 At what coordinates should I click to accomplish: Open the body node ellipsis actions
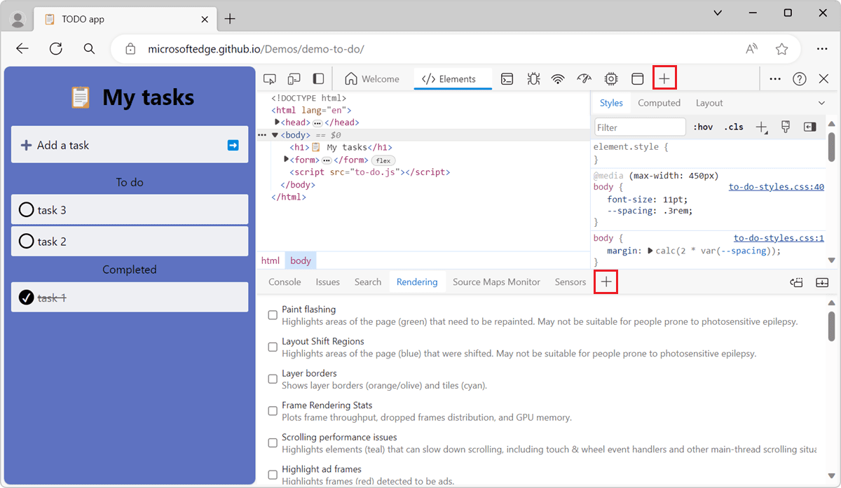point(262,135)
